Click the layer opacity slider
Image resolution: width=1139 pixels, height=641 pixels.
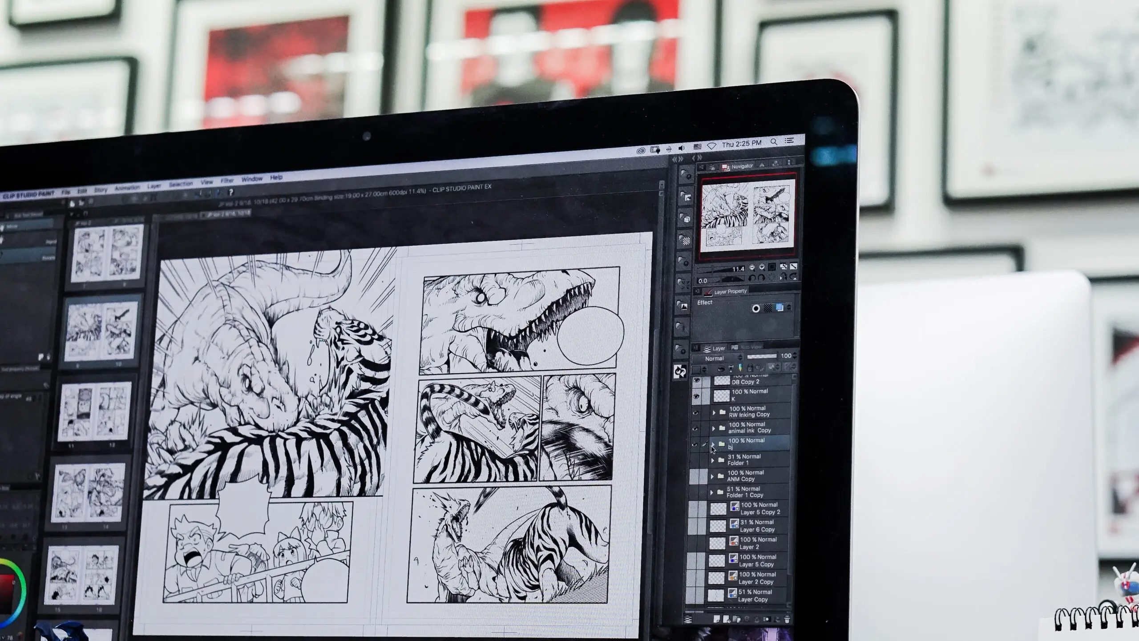point(762,356)
